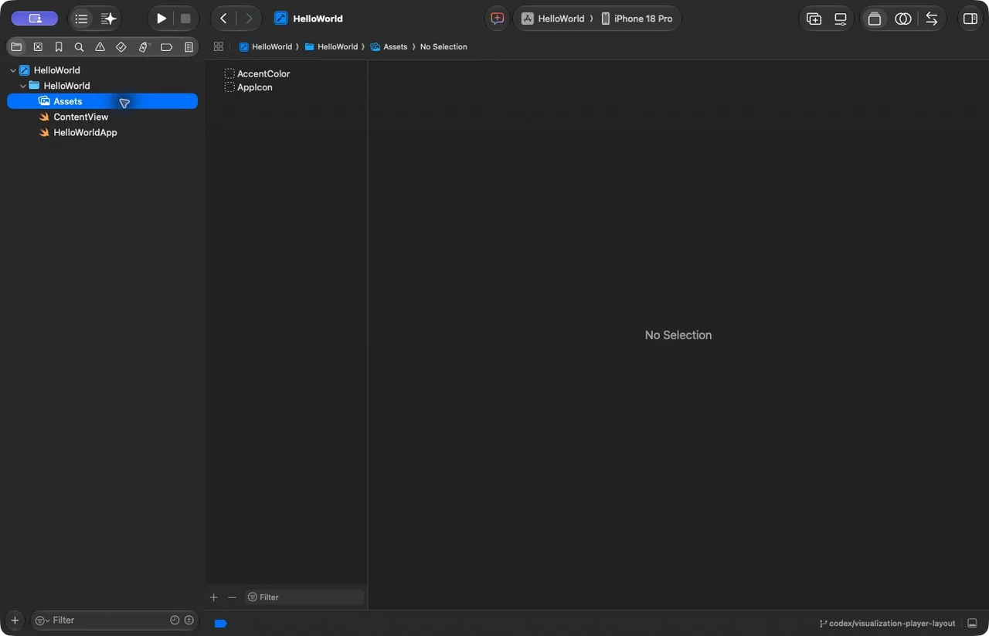The image size is (989, 636).
Task: Open the Assets breadcrumb menu
Action: pyautogui.click(x=389, y=46)
